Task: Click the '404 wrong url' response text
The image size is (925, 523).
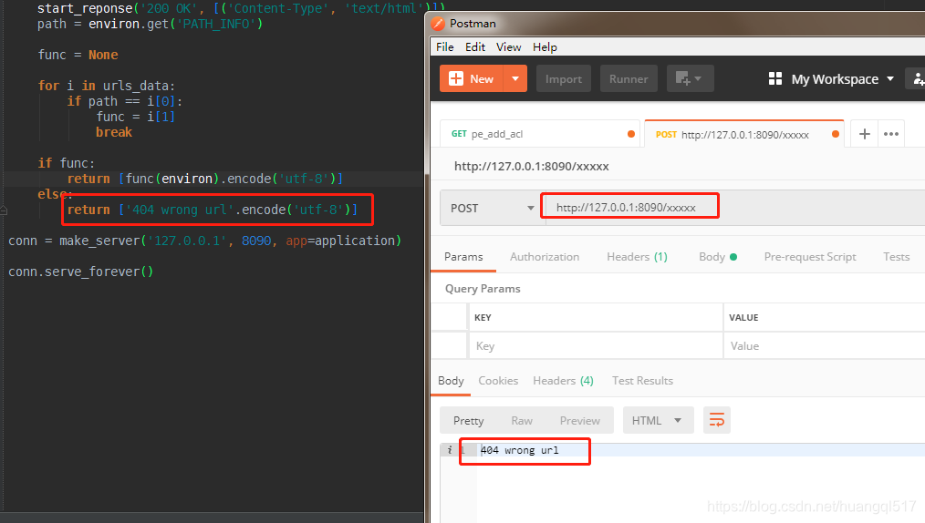Action: [520, 450]
